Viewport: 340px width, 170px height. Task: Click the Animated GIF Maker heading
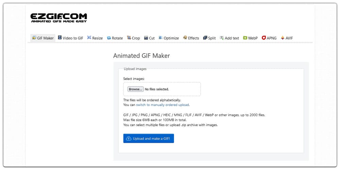coord(141,56)
